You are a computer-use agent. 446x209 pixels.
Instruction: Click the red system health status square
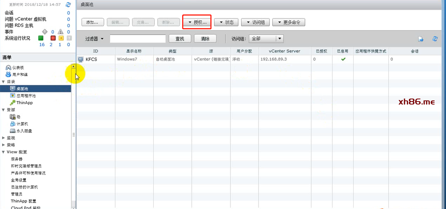53,38
